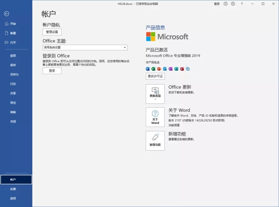Select the Access icon
The width and height of the screenshot is (279, 207).
182,69
